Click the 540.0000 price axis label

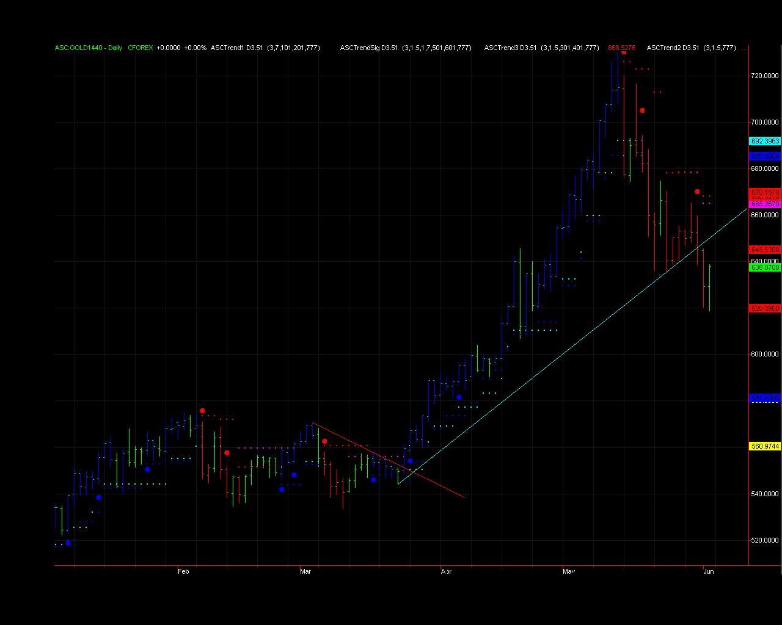[x=764, y=494]
